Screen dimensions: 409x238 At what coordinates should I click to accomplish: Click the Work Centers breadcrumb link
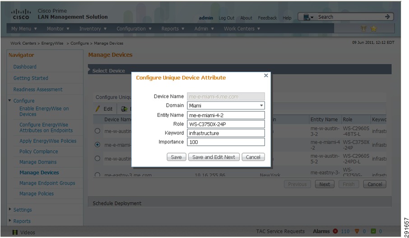pyautogui.click(x=23, y=43)
